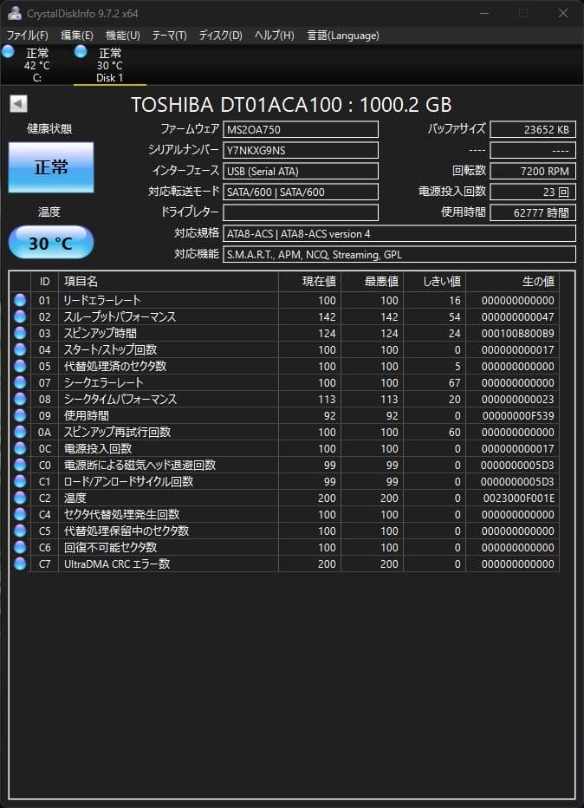Click status orb of C: drive

pyautogui.click(x=9, y=51)
